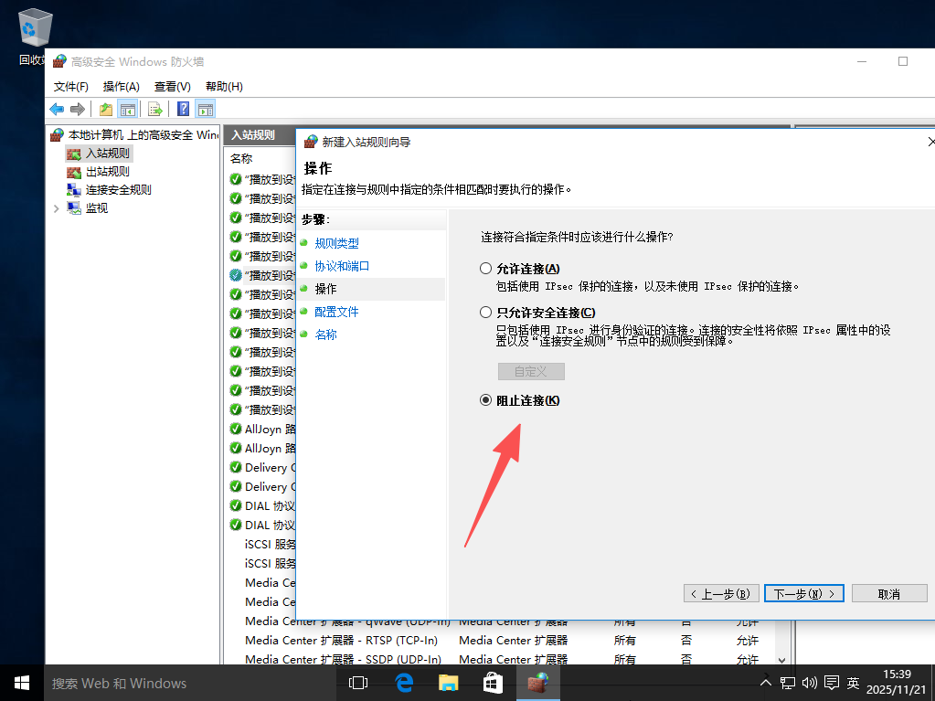Click the grey Forward arrow in toolbar
This screenshot has width=935, height=701.
(x=78, y=109)
